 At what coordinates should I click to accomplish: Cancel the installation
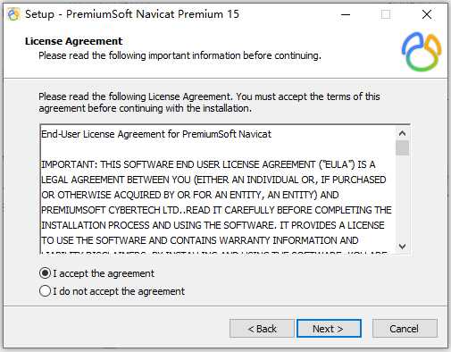click(x=405, y=329)
